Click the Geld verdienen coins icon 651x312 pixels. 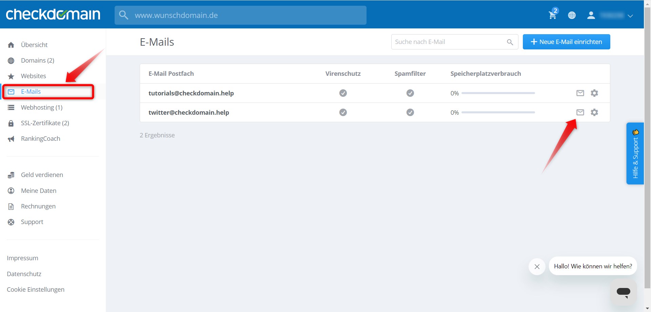(x=11, y=175)
